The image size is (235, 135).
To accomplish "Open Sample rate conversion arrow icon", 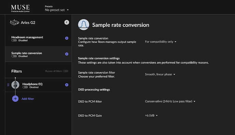I will click(x=67, y=54).
